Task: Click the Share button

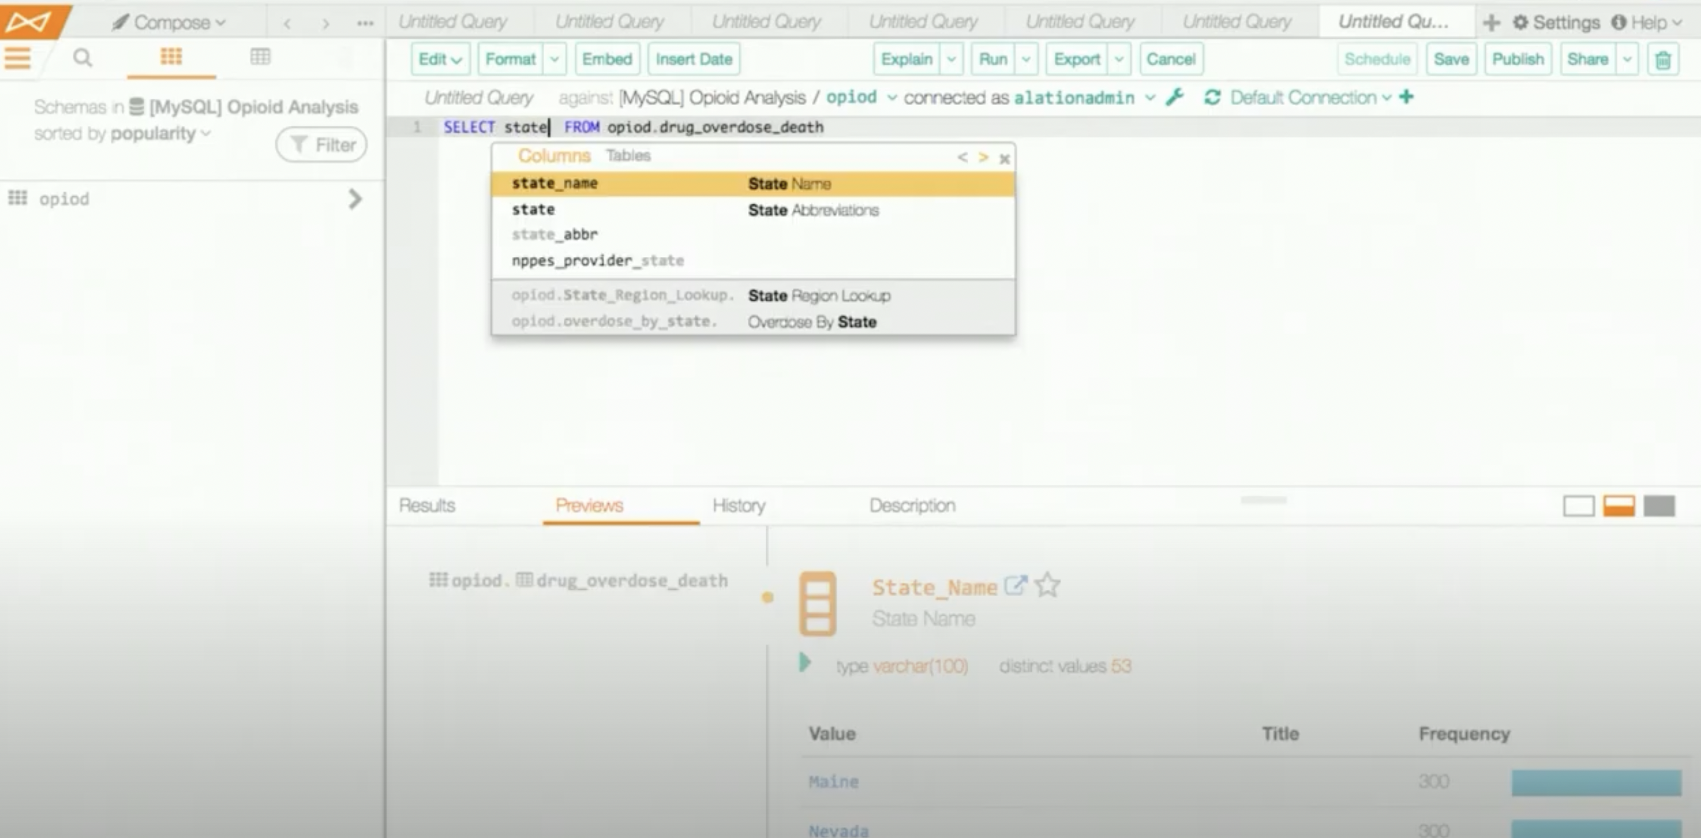Action: 1588,59
